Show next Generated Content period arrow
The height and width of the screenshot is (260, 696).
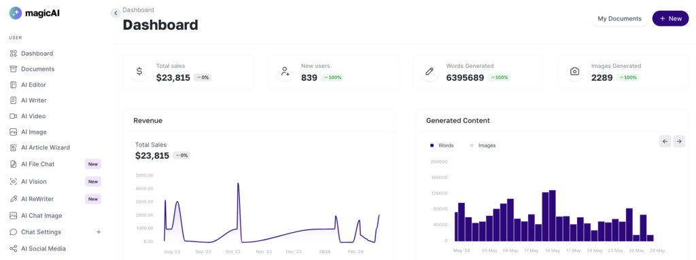tap(679, 141)
